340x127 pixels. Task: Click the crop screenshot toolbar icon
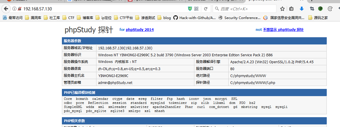coord(312,9)
